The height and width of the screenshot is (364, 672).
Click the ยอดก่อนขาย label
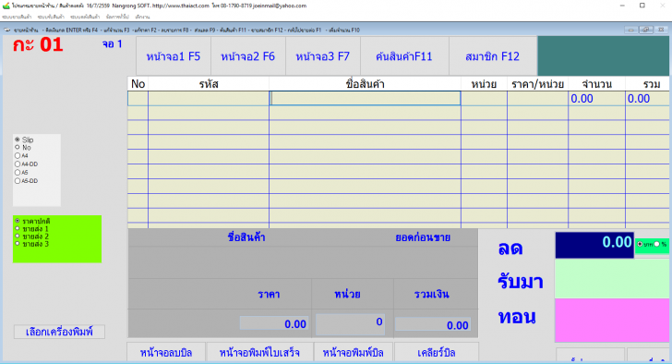[x=423, y=237]
